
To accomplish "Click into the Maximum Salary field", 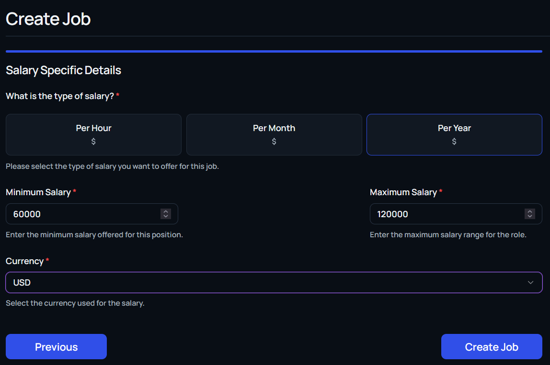I will click(x=446, y=214).
